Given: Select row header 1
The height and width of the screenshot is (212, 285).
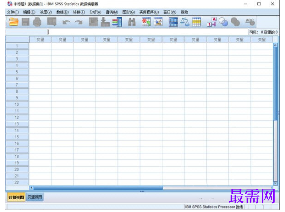Looking at the screenshot, I should 17,46.
